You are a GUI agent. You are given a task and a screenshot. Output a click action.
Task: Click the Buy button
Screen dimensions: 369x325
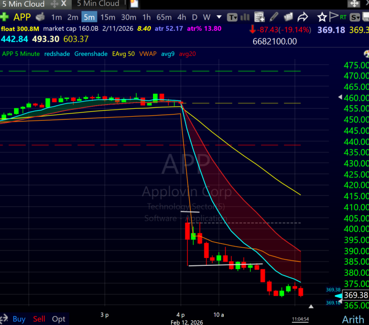(19, 319)
